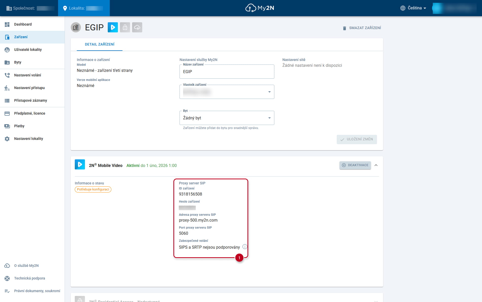Open the Lokalita selector in header
Screen dimensions: 482x302
click(x=84, y=8)
